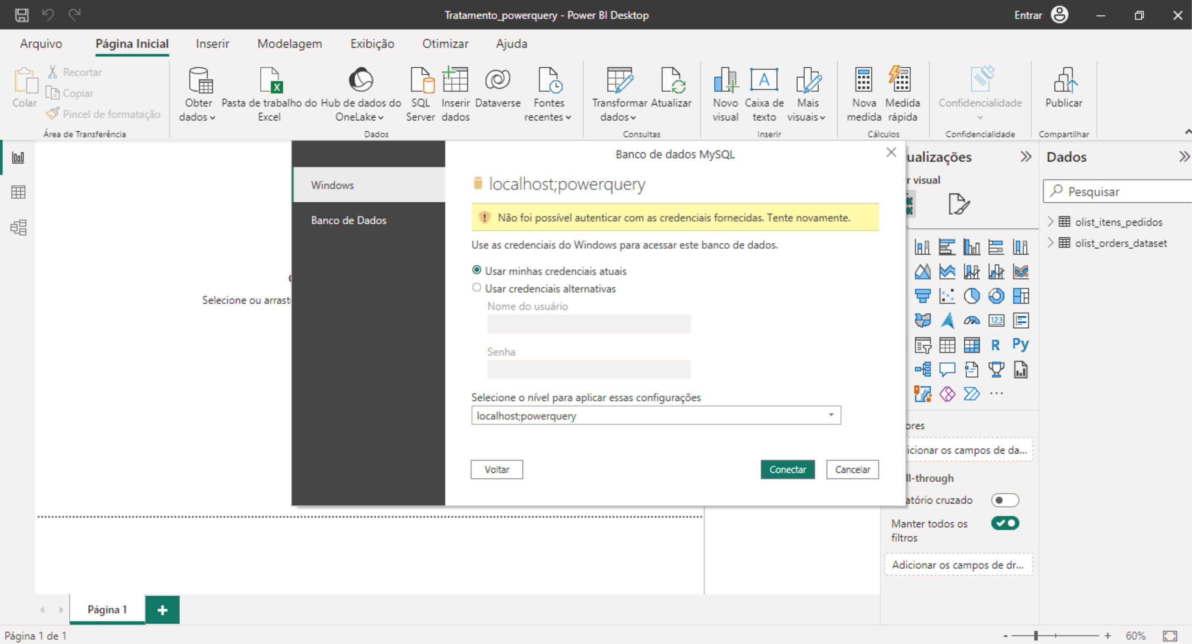Image resolution: width=1192 pixels, height=644 pixels.
Task: Toggle Manter todos os filtros switch
Action: pyautogui.click(x=1005, y=523)
